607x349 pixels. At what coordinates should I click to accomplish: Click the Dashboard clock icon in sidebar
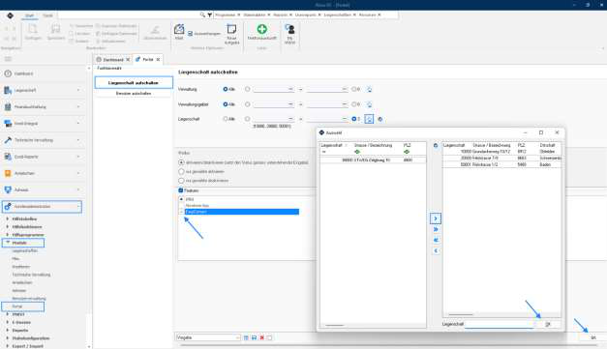(x=8, y=73)
